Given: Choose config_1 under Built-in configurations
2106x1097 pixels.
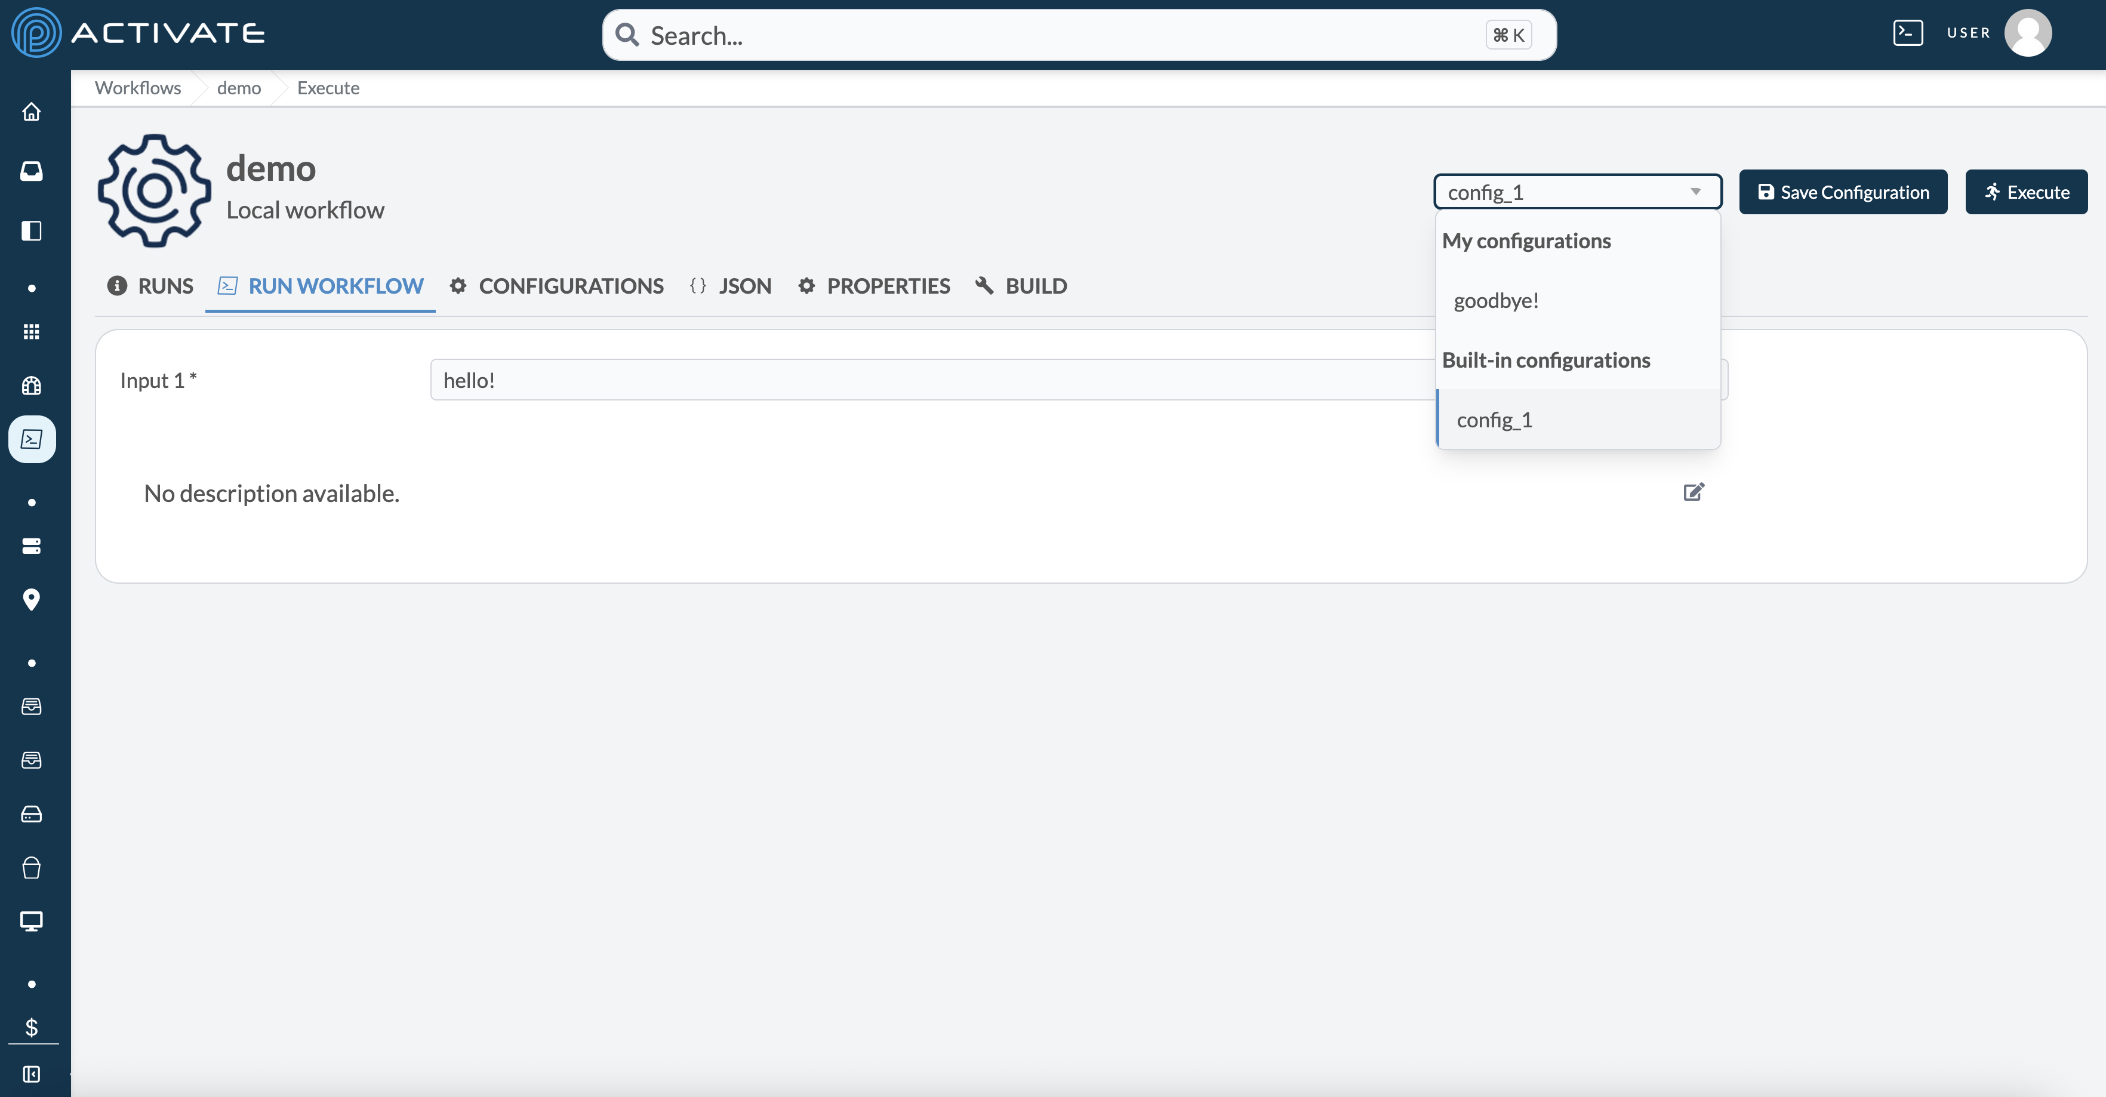Looking at the screenshot, I should pos(1495,420).
